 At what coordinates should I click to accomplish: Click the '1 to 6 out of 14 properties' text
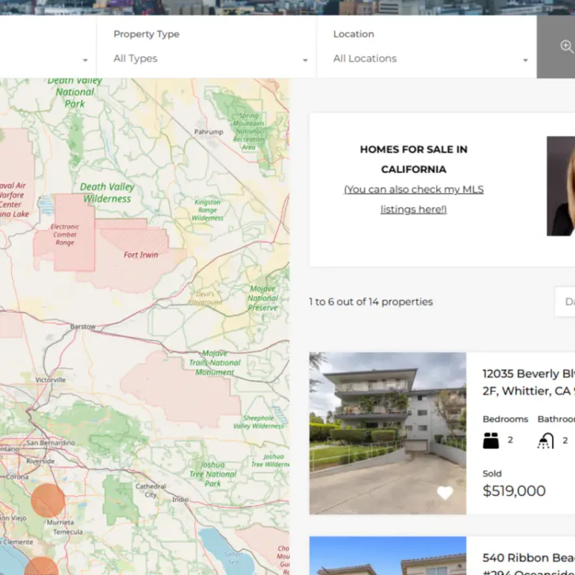pos(371,301)
